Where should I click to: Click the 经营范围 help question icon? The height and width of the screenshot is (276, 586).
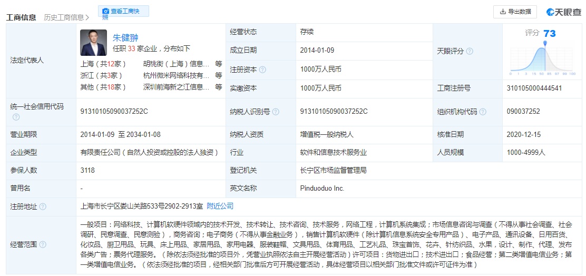pyautogui.click(x=43, y=244)
